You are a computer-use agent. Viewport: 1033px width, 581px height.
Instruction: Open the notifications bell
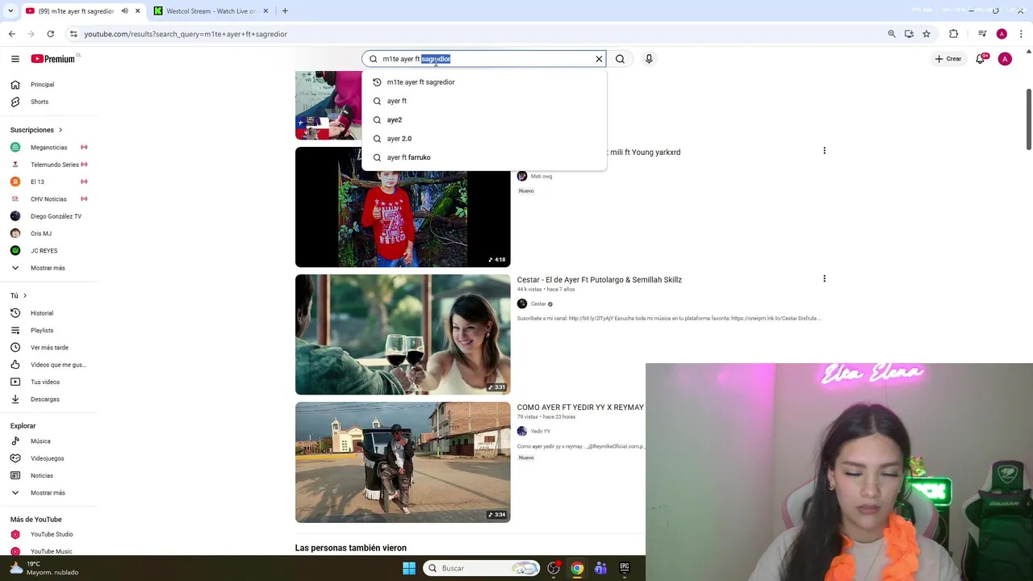pyautogui.click(x=981, y=59)
